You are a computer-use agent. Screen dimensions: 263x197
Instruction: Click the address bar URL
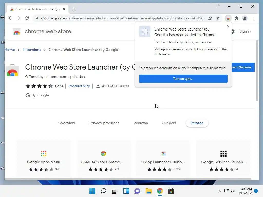tap(123, 18)
